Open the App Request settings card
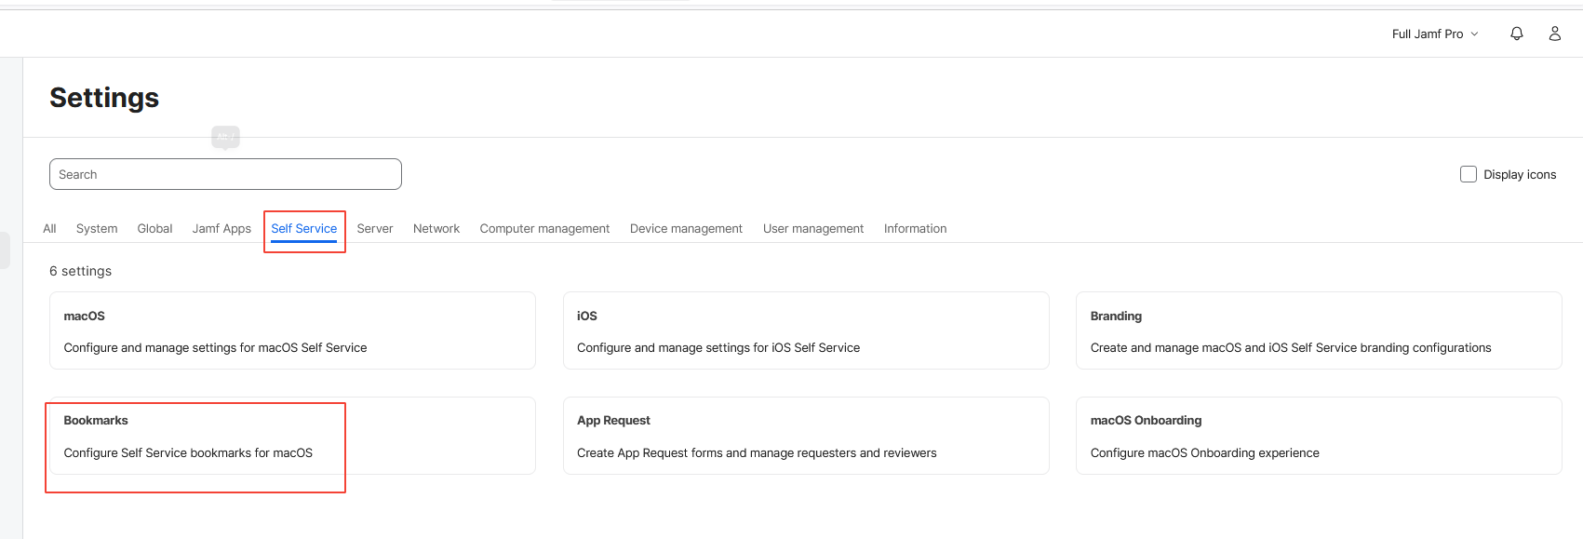Screen dimensions: 1583x539 click(x=806, y=436)
